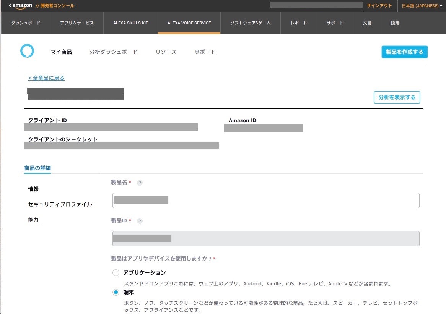This screenshot has height=314, width=446.
Task: Open the ダッシュボード nav tab
Action: [x=26, y=23]
